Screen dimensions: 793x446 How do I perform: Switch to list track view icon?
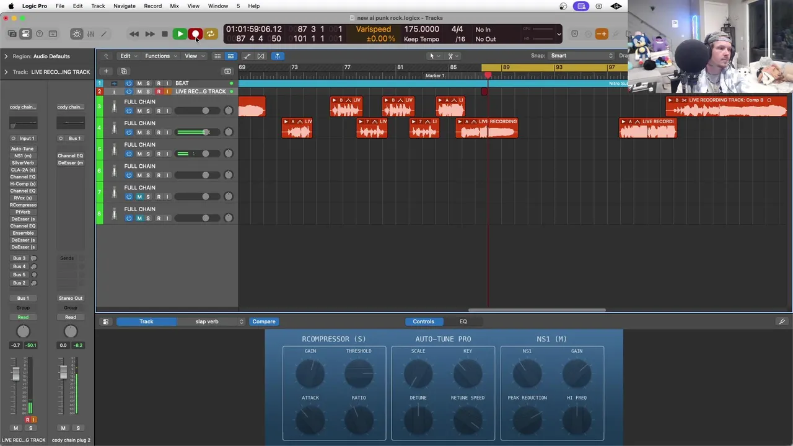(x=230, y=56)
